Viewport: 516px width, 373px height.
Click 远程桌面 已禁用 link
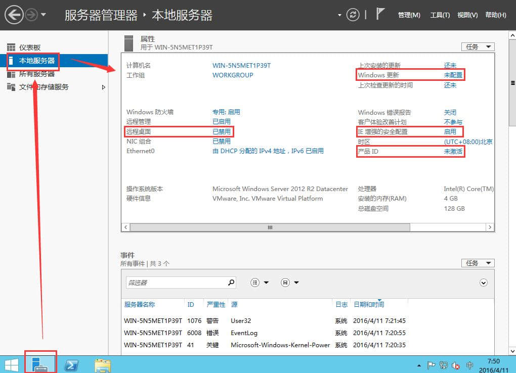[x=222, y=131]
